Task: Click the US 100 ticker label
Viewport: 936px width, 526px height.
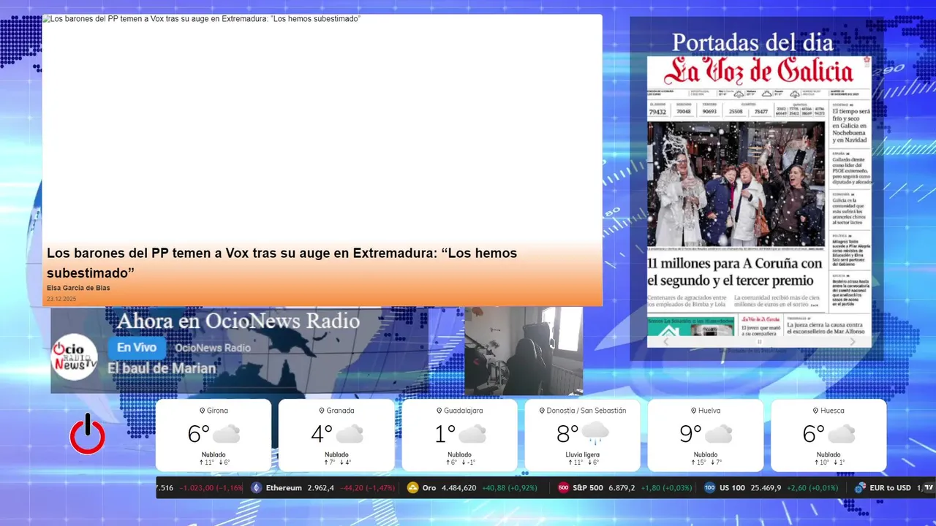Action: (732, 488)
